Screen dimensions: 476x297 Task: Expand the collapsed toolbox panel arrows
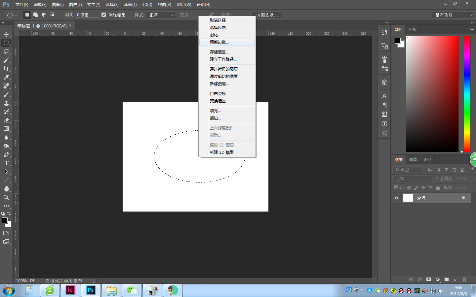(x=3, y=23)
